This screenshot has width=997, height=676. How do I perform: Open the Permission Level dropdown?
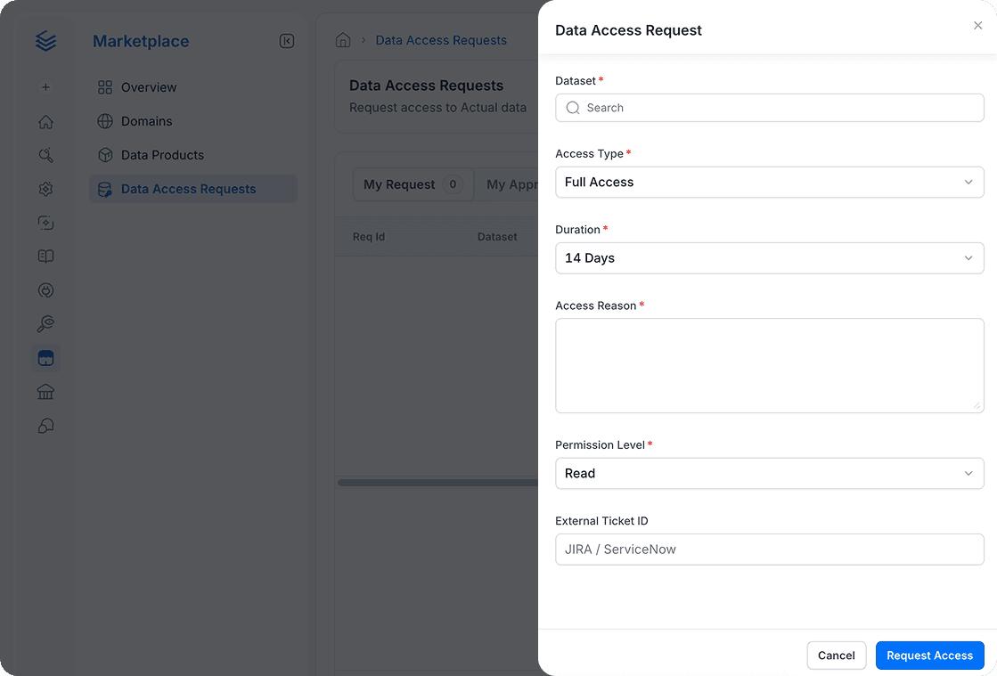[x=770, y=473]
